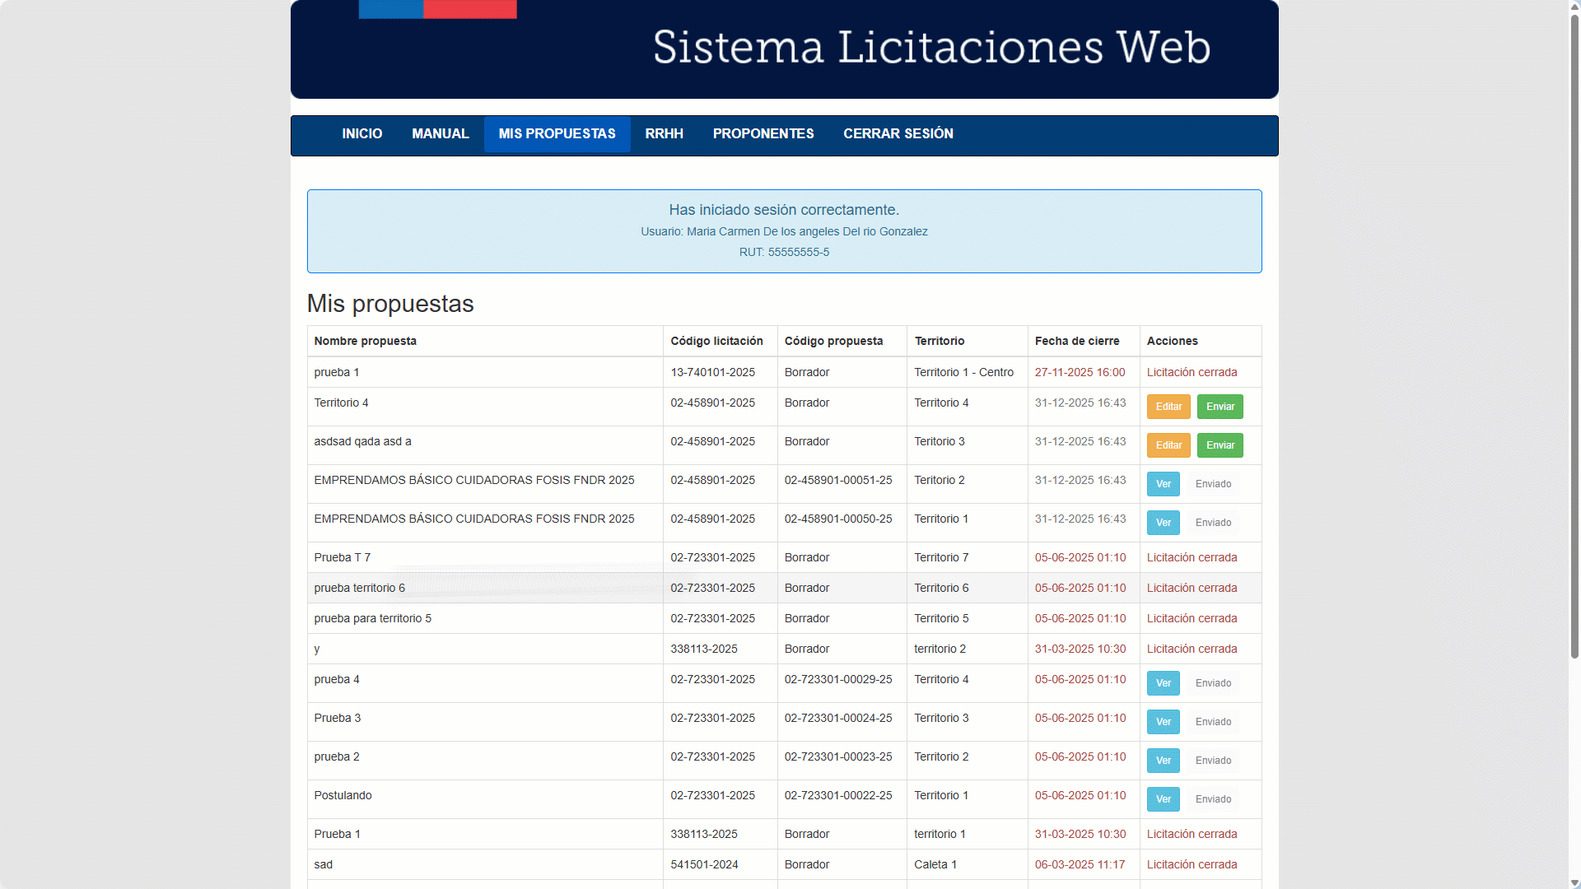
Task: Click Ver for the 'prueba 2' proposal
Action: click(1163, 761)
